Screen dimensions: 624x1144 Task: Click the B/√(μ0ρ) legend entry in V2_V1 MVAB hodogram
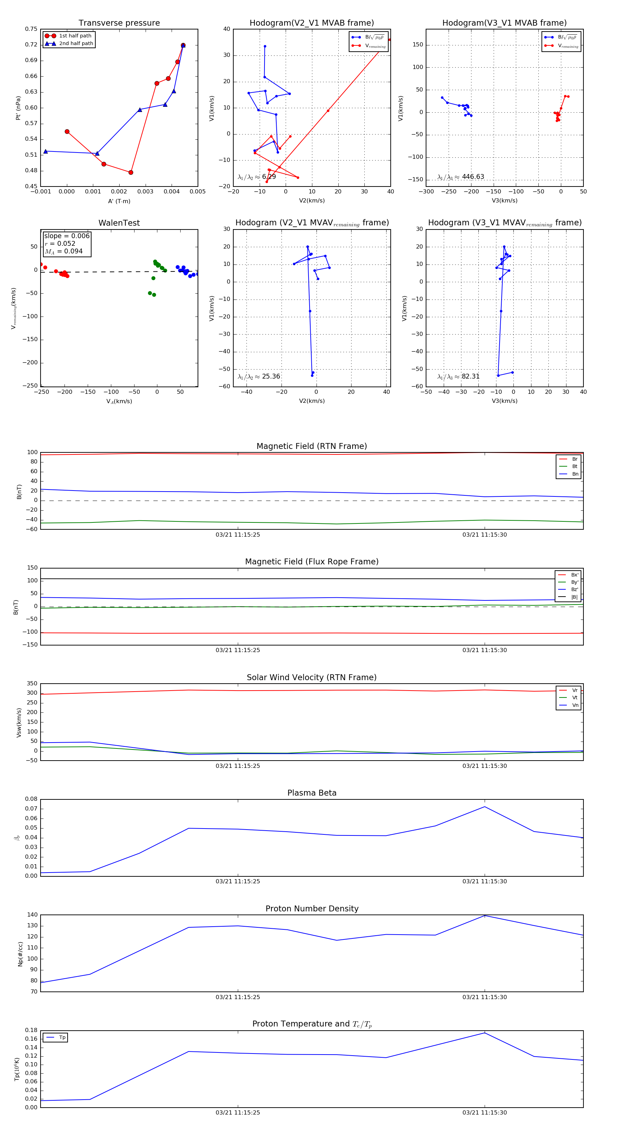pos(368,37)
